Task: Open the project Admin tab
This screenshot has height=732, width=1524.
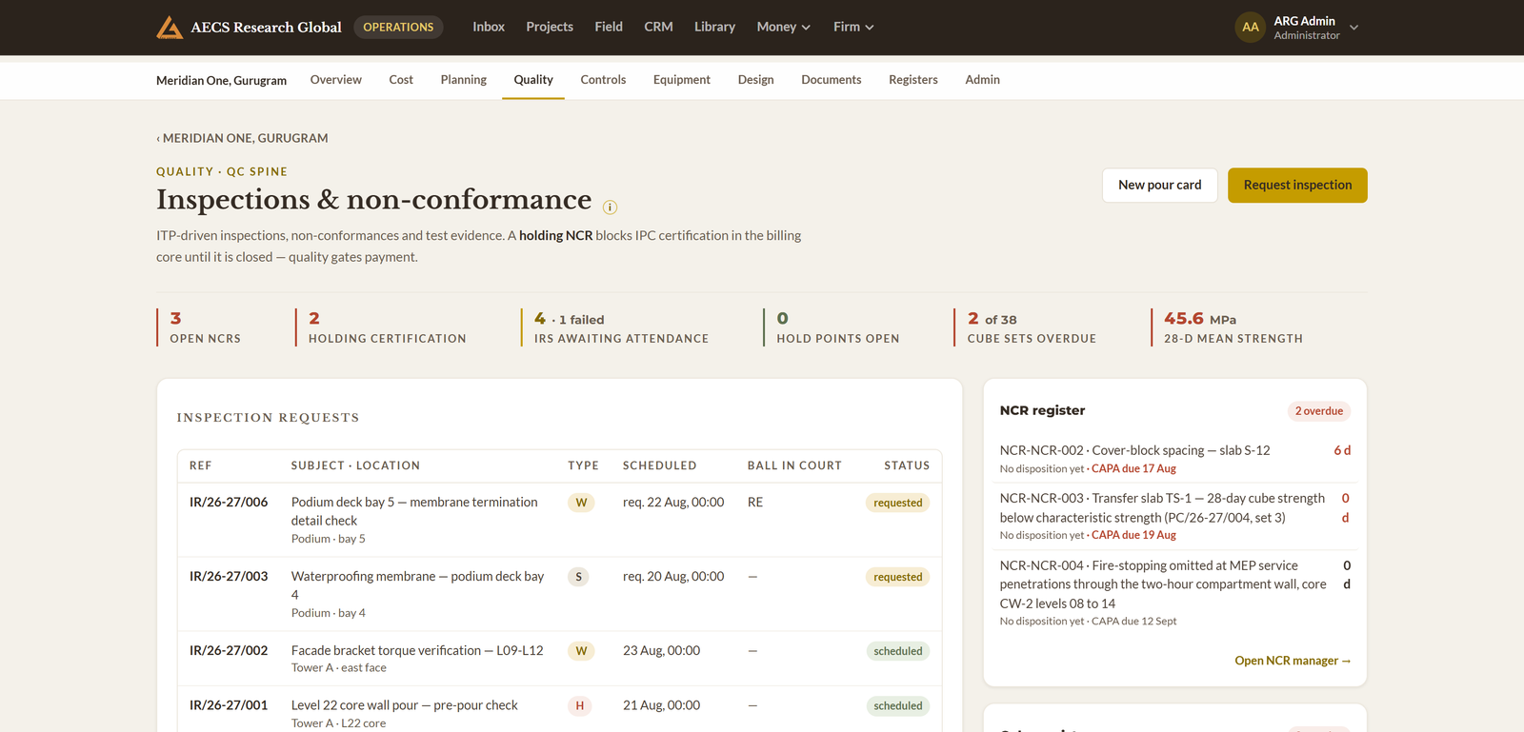Action: click(x=983, y=80)
